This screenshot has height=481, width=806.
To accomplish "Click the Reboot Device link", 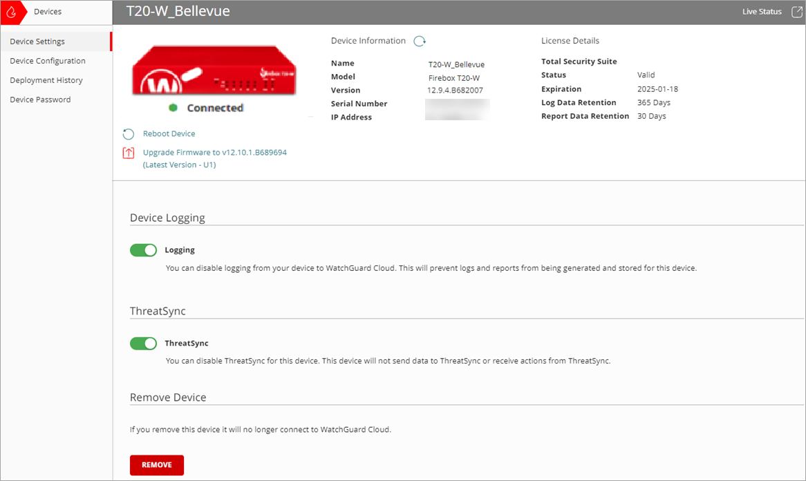I will click(168, 133).
